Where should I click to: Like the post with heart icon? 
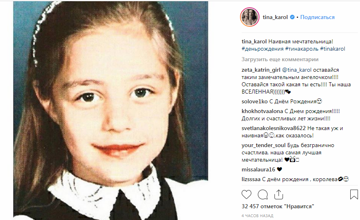pos(246,194)
